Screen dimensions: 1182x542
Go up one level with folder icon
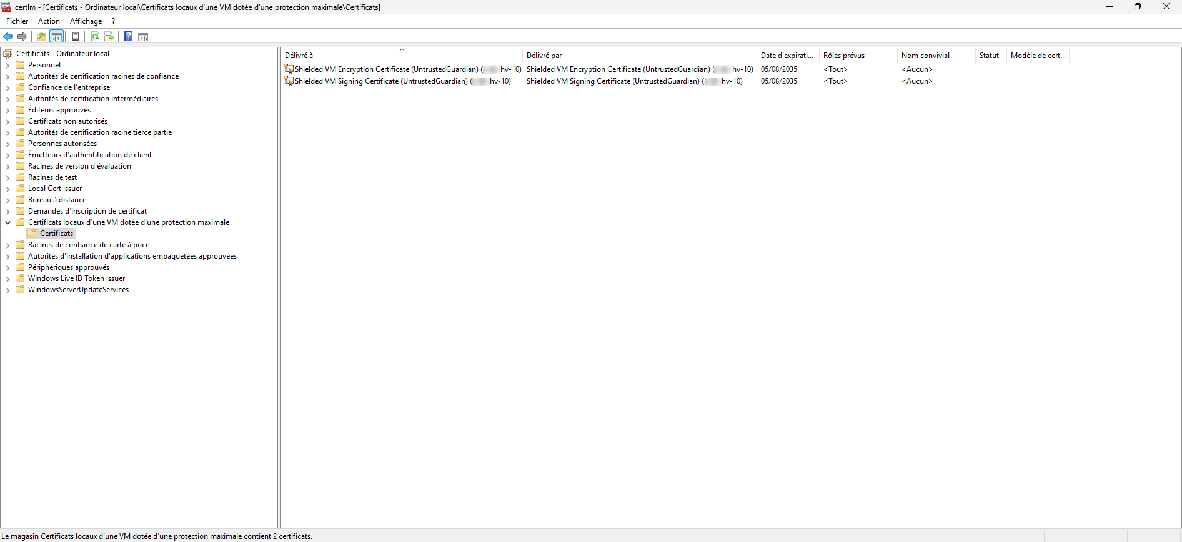pyautogui.click(x=42, y=37)
